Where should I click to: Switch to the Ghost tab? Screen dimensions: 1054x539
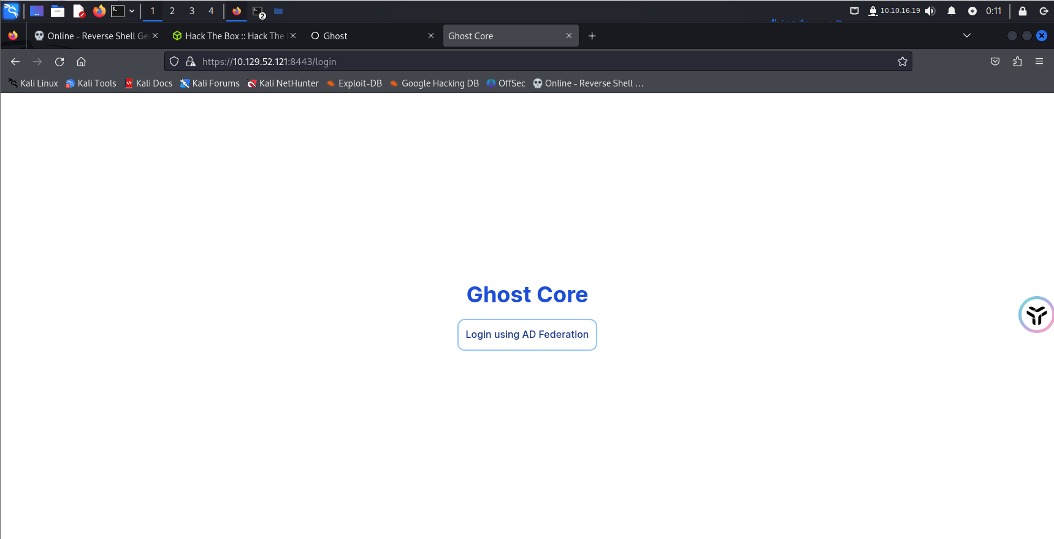[x=368, y=36]
